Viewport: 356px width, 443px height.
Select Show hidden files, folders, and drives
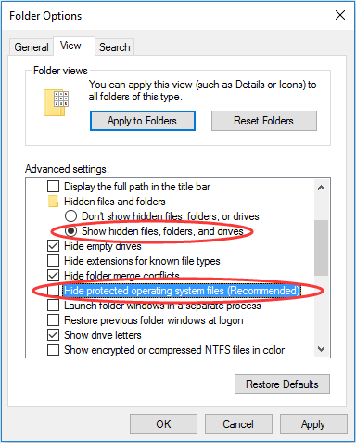pyautogui.click(x=70, y=231)
